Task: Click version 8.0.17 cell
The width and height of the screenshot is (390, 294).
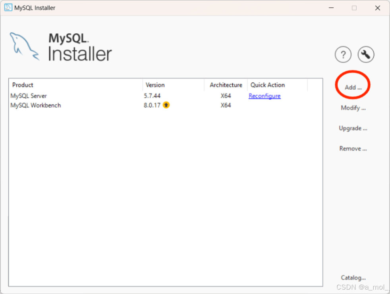Action: 152,106
